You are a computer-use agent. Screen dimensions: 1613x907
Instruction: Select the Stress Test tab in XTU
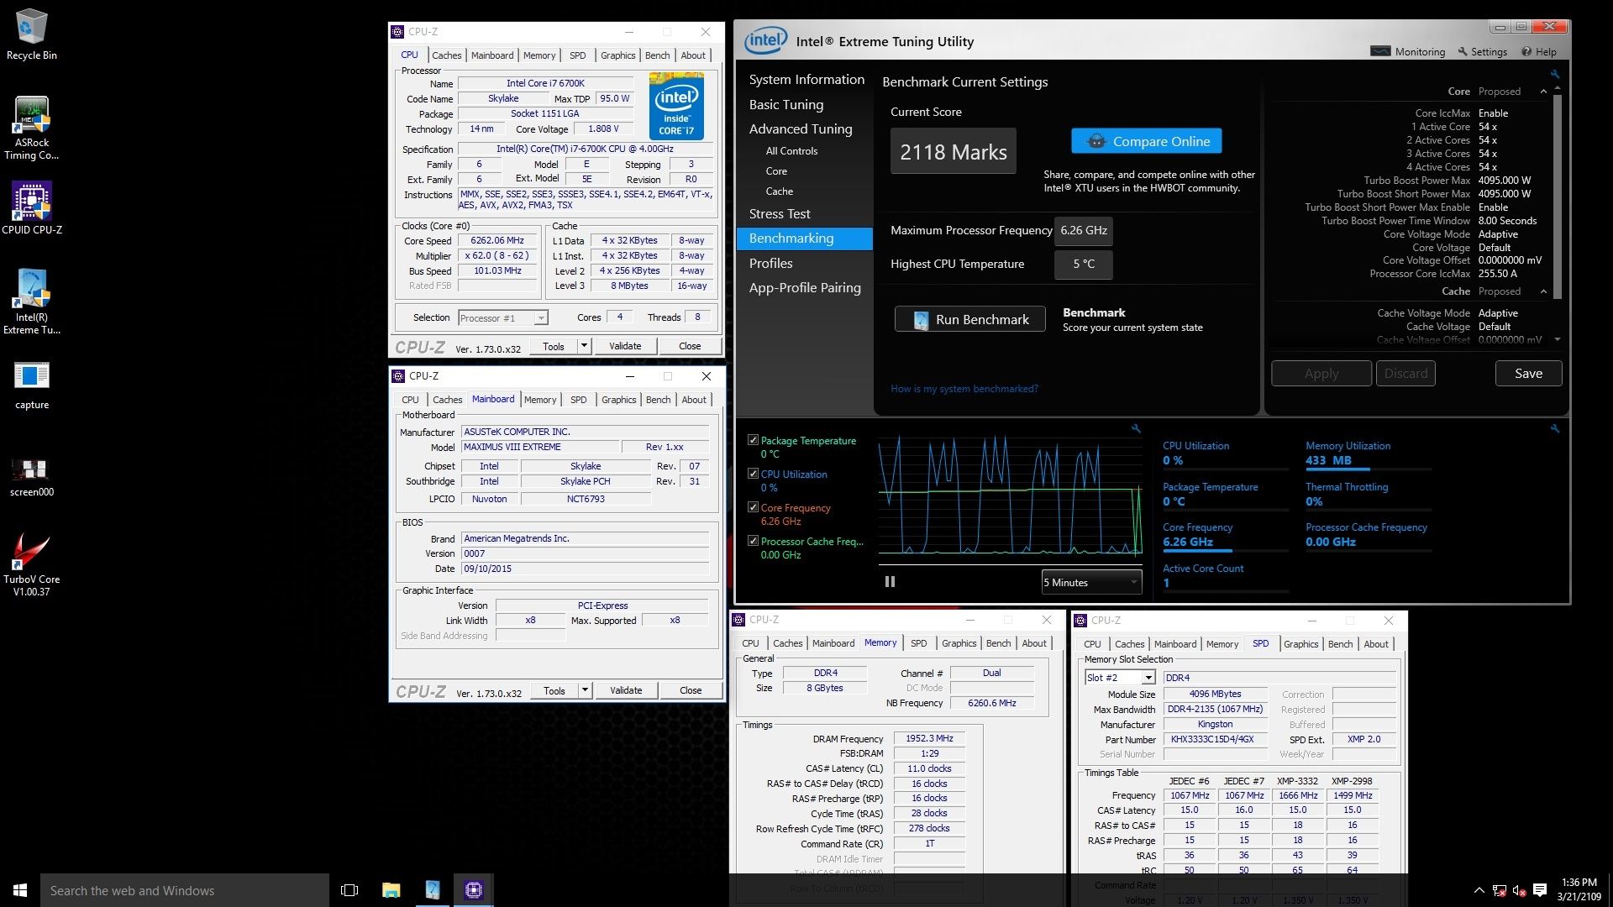tap(779, 214)
